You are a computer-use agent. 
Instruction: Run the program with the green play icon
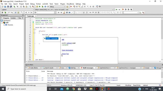(40, 7)
